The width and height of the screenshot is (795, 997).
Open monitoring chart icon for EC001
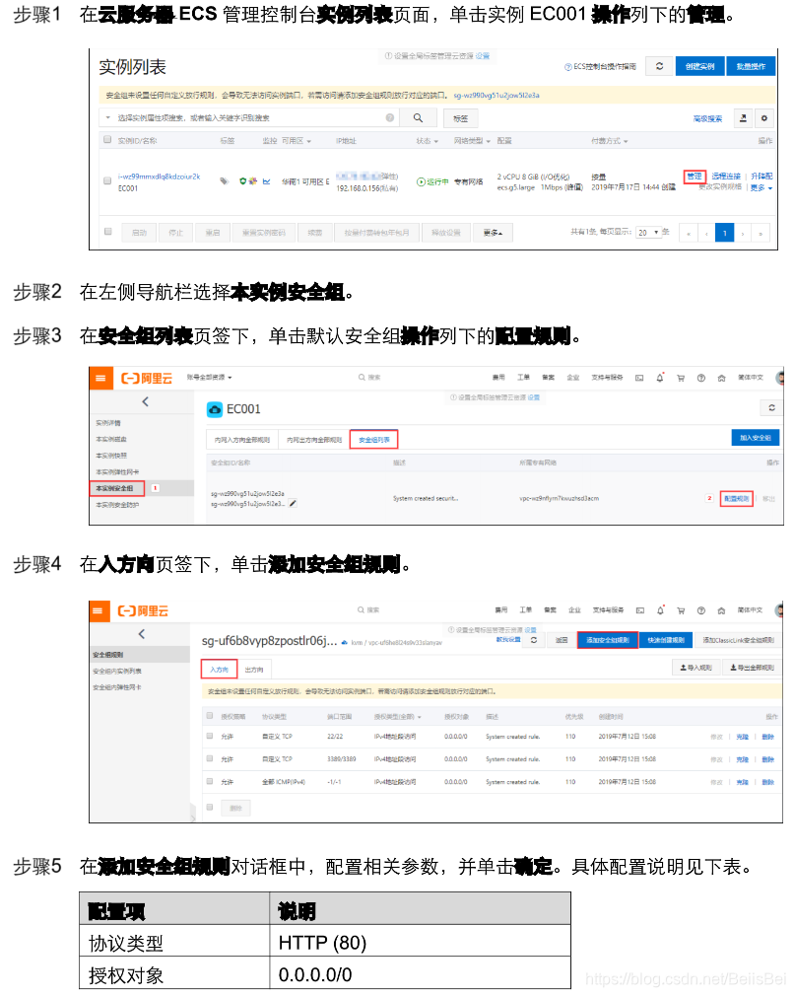pyautogui.click(x=267, y=181)
